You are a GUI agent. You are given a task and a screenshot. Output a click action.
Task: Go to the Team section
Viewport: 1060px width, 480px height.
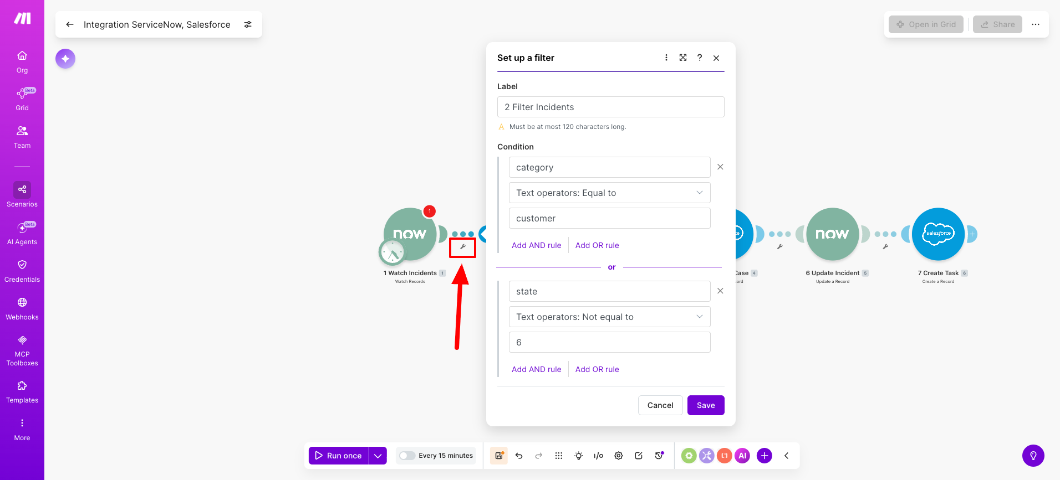coord(22,137)
